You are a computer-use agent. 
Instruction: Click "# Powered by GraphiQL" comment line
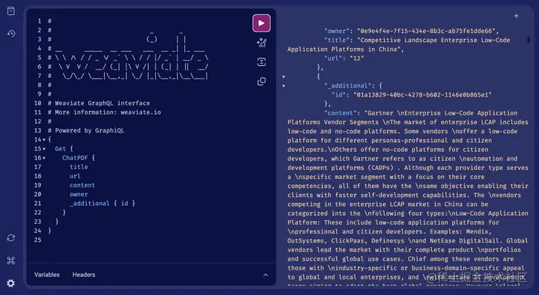coord(86,130)
